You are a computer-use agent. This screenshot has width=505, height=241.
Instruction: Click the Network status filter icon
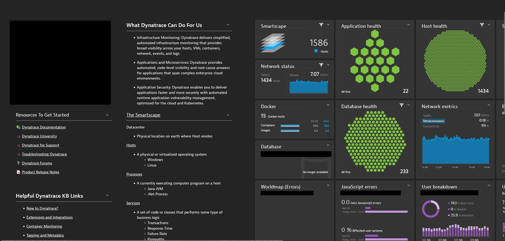tap(321, 65)
